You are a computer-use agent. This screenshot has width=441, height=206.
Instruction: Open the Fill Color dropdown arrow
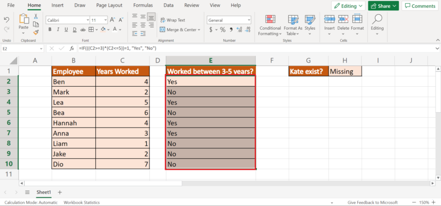(x=108, y=30)
